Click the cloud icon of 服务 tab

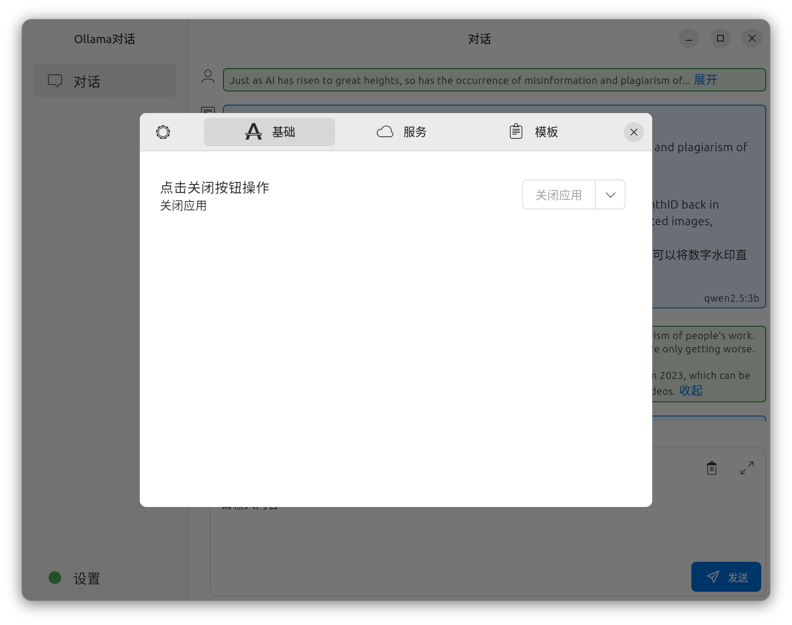tap(385, 132)
